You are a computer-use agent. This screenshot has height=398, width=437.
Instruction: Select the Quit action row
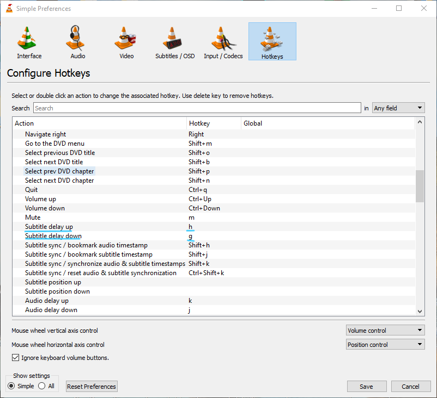pos(214,189)
